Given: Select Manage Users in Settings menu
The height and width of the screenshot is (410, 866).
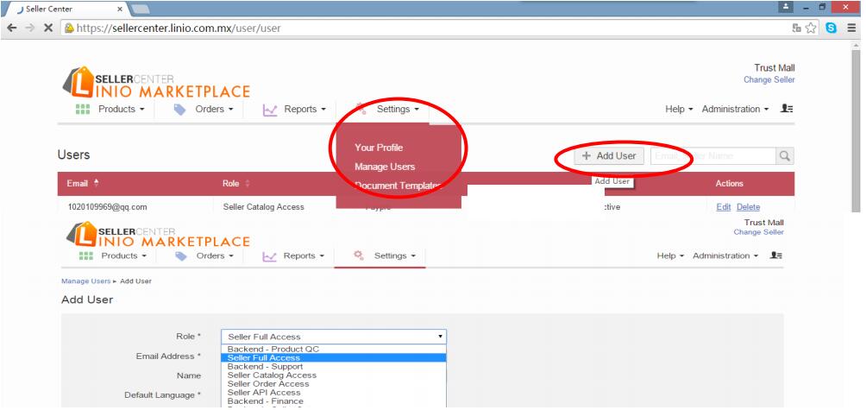Looking at the screenshot, I should pos(385,167).
